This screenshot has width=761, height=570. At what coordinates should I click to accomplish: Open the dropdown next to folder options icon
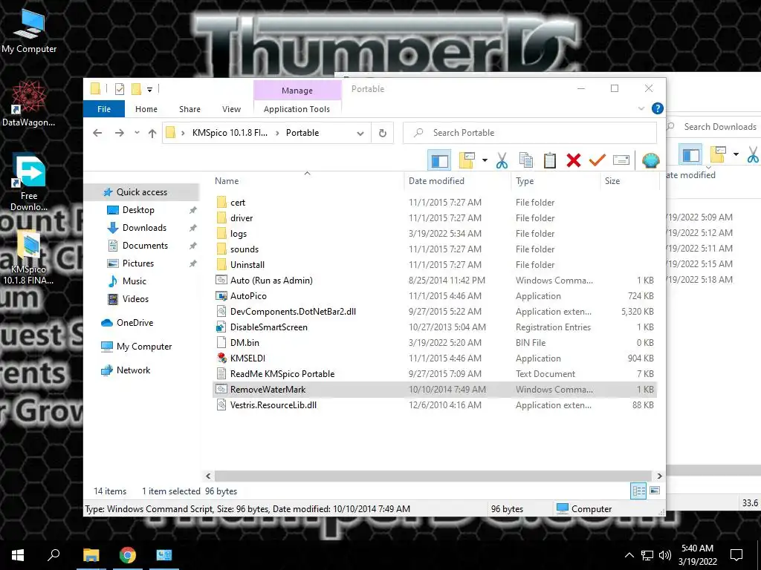485,160
